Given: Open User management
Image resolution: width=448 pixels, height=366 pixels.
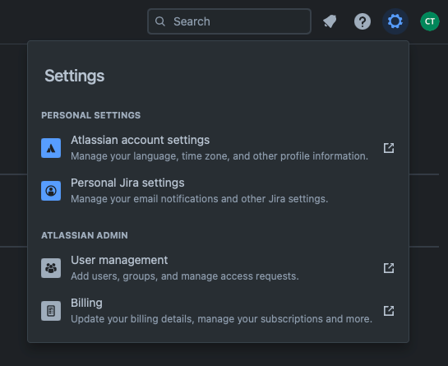Looking at the screenshot, I should [x=218, y=268].
